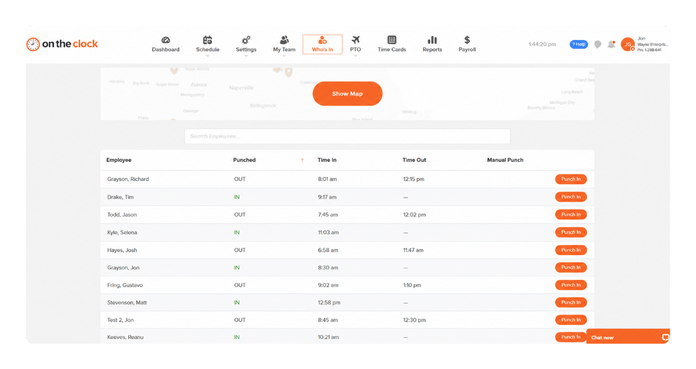
Task: Focus the Search Employees field
Action: click(347, 136)
